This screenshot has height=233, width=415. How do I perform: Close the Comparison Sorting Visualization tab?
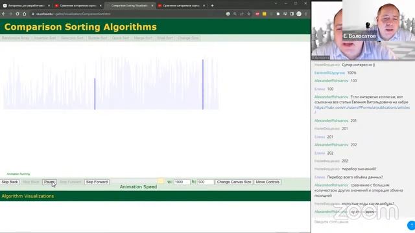pos(152,6)
